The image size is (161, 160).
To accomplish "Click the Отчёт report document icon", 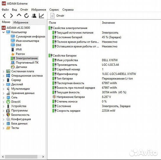I will pos(52,16).
